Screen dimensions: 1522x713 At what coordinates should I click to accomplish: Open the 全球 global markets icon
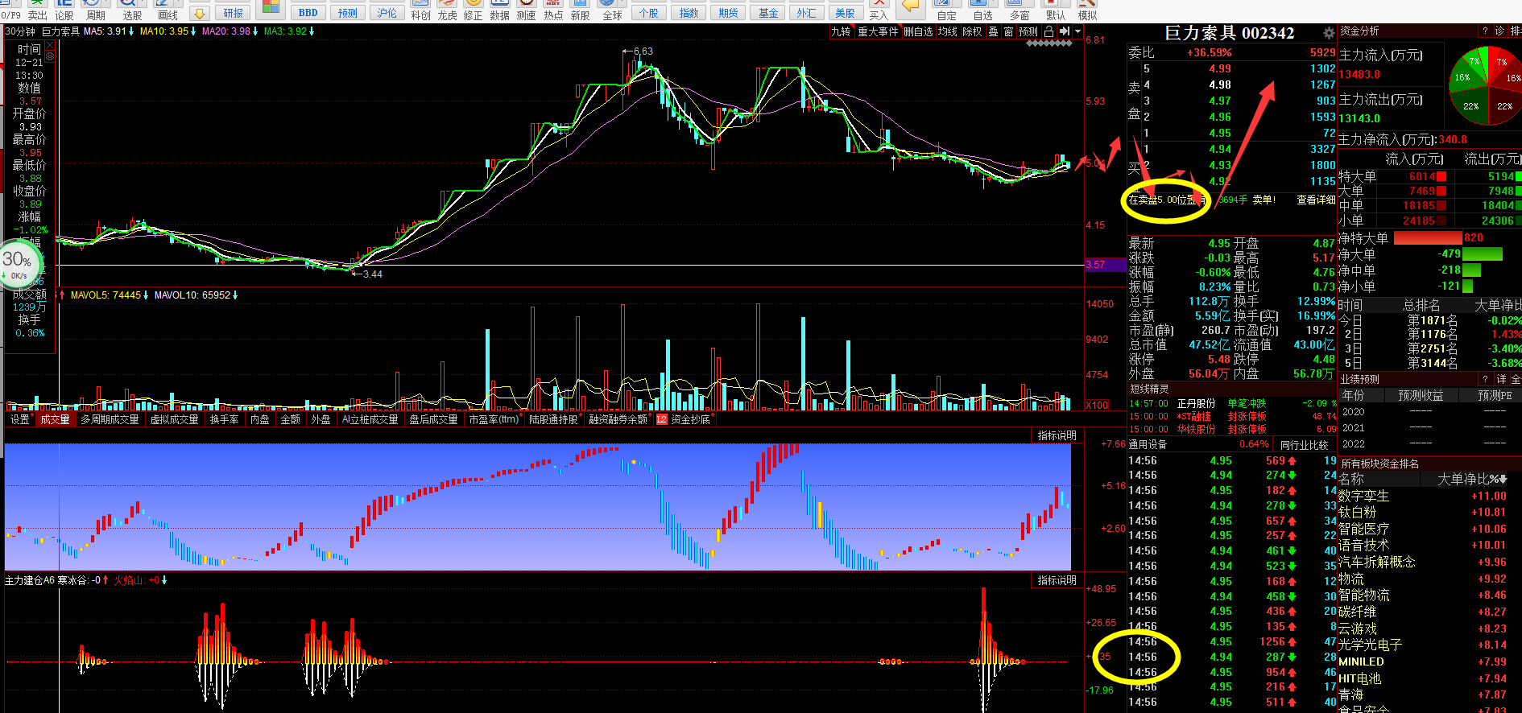click(x=612, y=10)
